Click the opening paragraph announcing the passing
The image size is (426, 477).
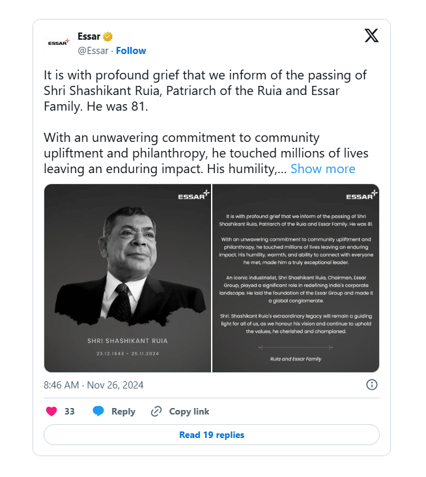(x=192, y=90)
